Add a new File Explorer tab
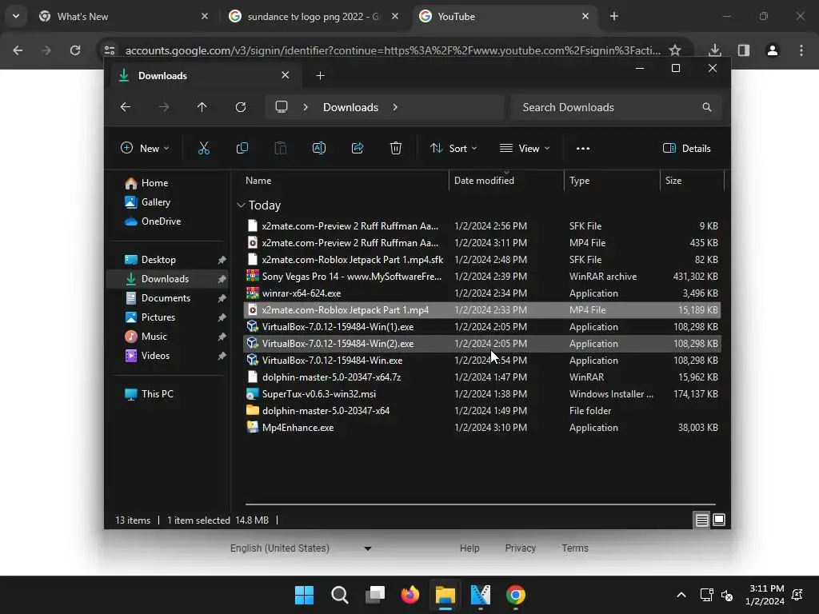The height and width of the screenshot is (614, 819). pyautogui.click(x=320, y=76)
